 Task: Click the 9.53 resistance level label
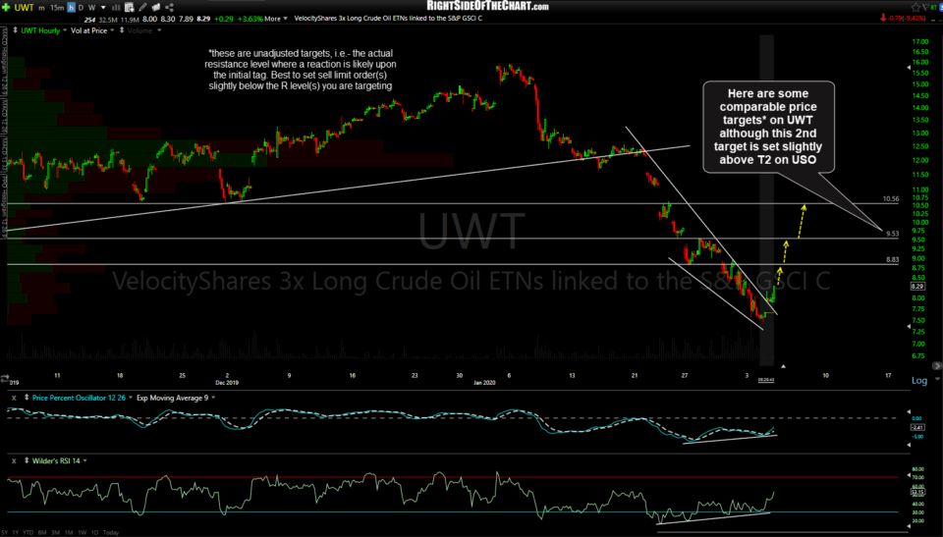pos(893,234)
